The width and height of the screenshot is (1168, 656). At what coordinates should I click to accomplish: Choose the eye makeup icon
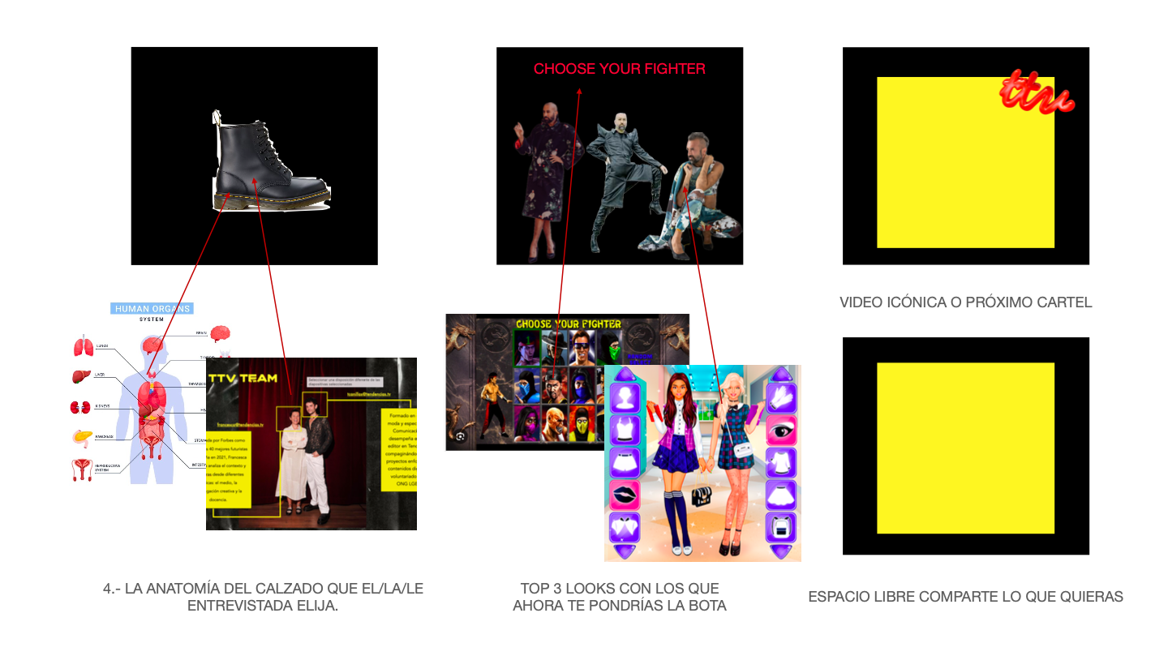pos(781,431)
